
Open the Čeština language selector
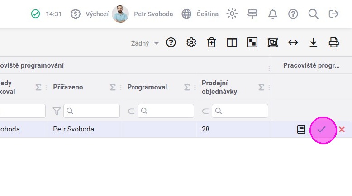pos(200,14)
